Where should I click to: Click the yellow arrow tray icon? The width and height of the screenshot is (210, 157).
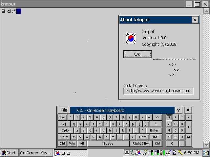click(180, 153)
